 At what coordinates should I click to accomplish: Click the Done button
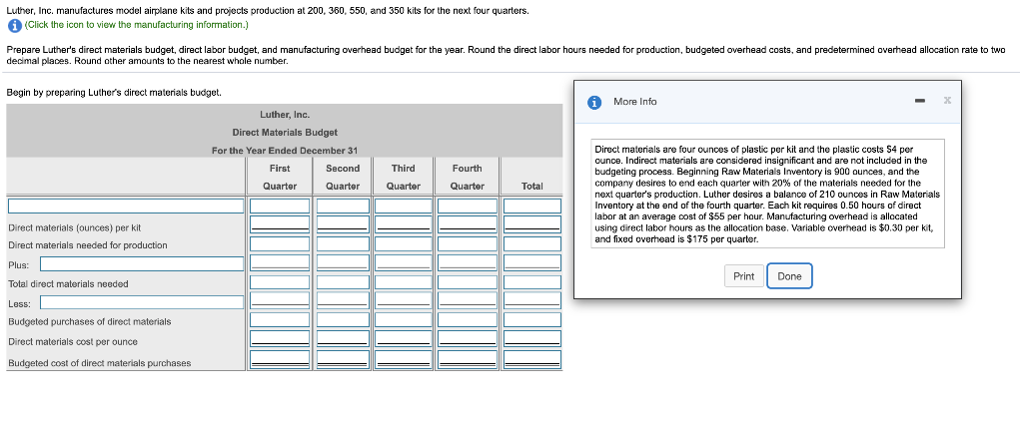coord(789,276)
